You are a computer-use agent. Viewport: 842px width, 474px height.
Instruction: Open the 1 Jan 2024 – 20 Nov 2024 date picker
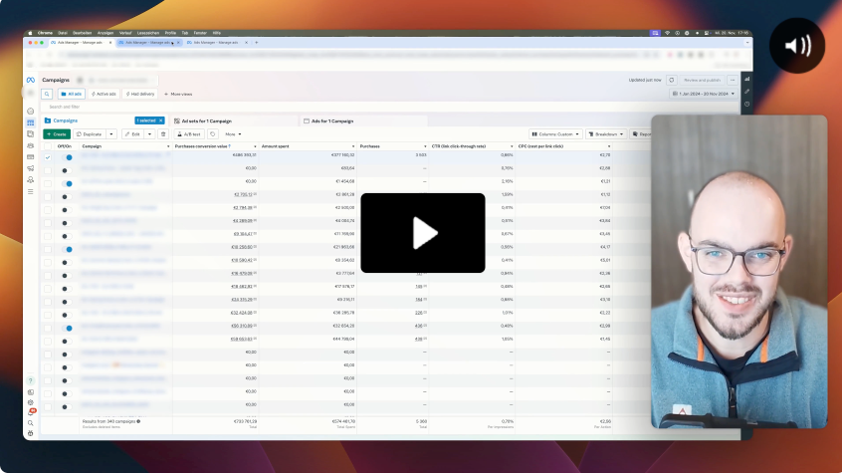pyautogui.click(x=704, y=94)
